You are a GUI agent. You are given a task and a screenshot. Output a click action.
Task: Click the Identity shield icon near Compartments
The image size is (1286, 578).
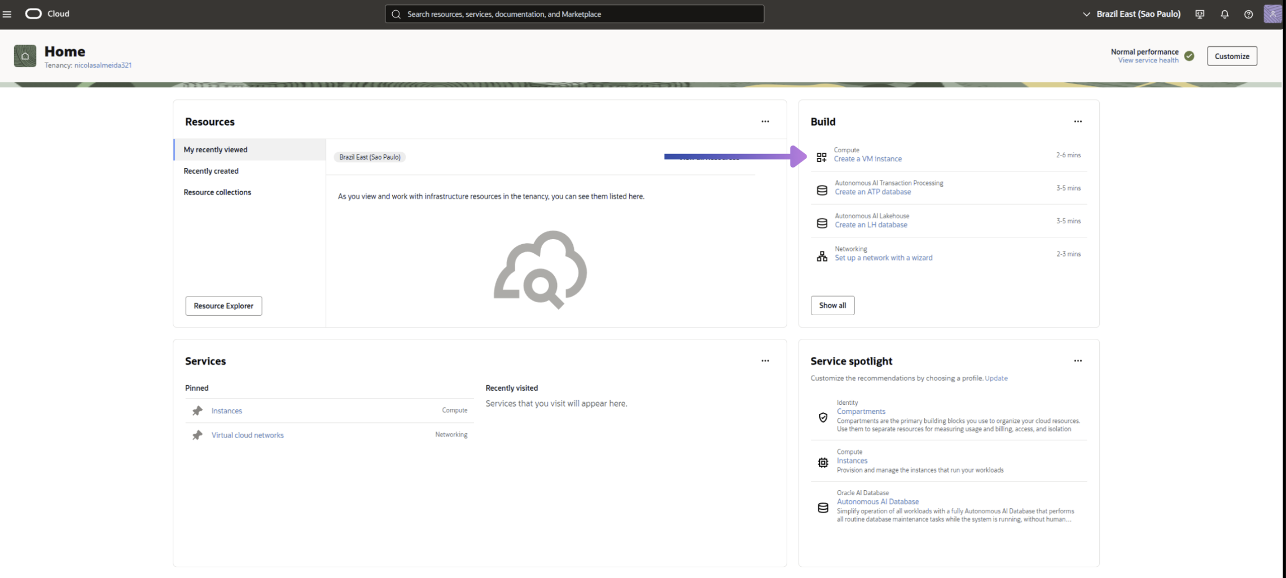(x=823, y=417)
